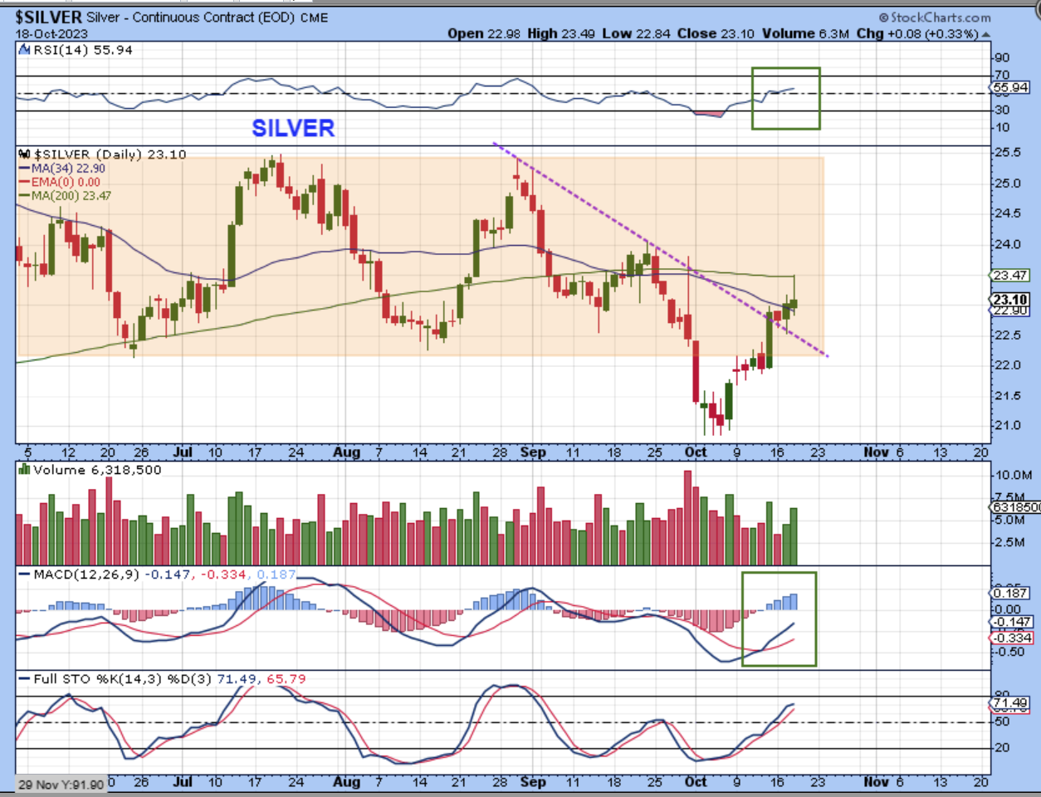The image size is (1041, 797).
Task: Click the legend marker icon before Full STO
Action: [x=23, y=679]
